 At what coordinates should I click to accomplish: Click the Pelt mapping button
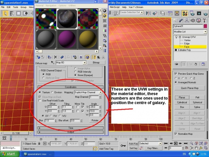point(198,97)
